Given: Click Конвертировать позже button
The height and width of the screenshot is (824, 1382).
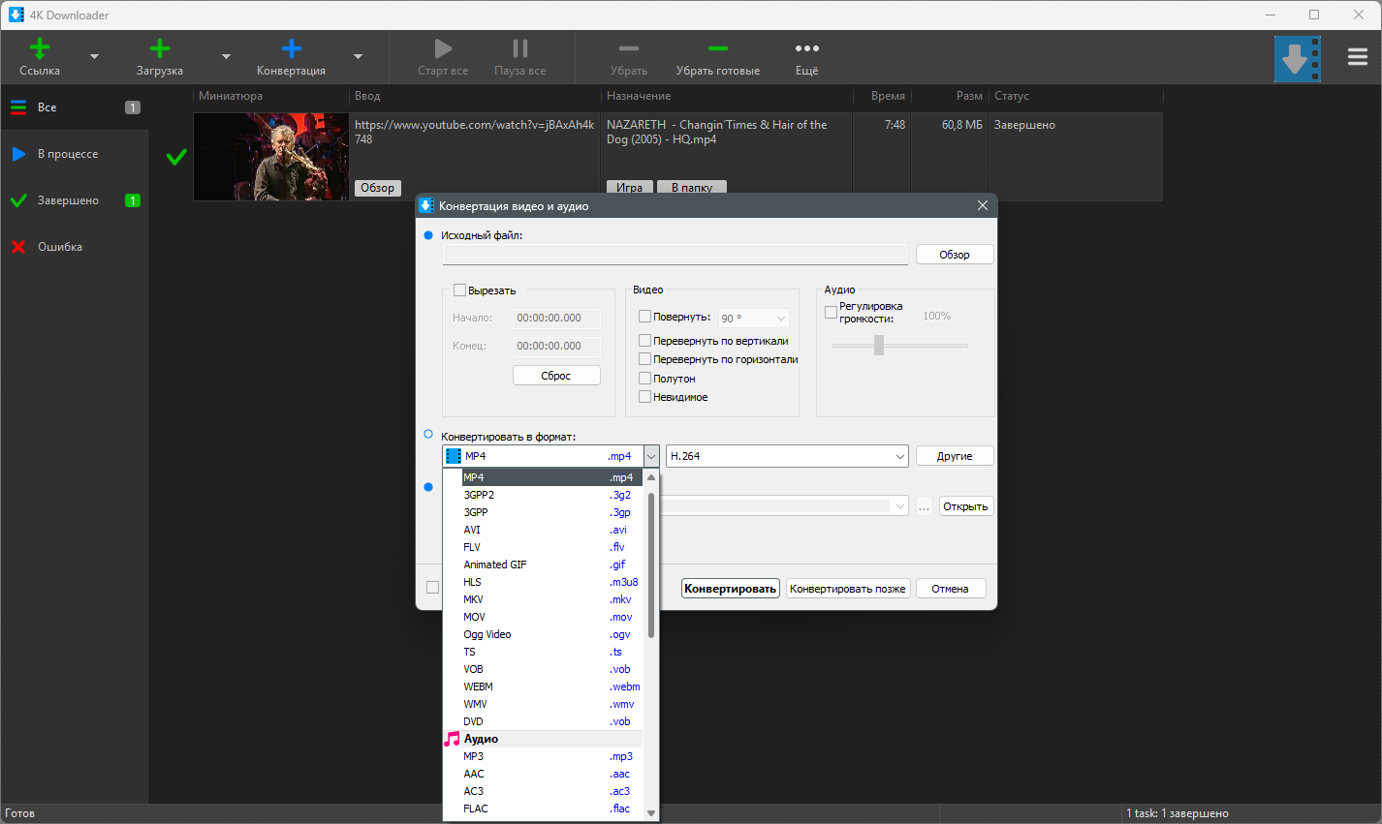Looking at the screenshot, I should coord(848,589).
